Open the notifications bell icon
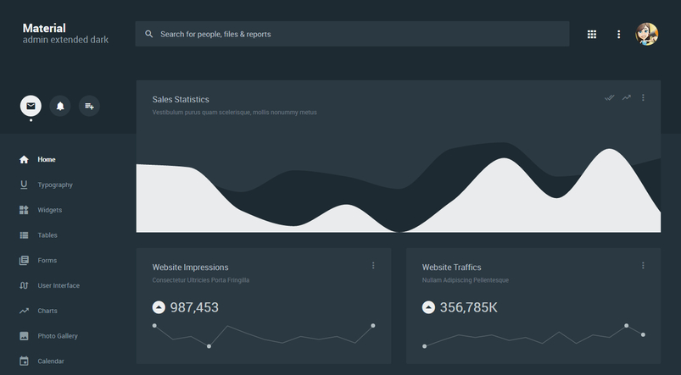Screen dimensions: 681x375 (60, 106)
